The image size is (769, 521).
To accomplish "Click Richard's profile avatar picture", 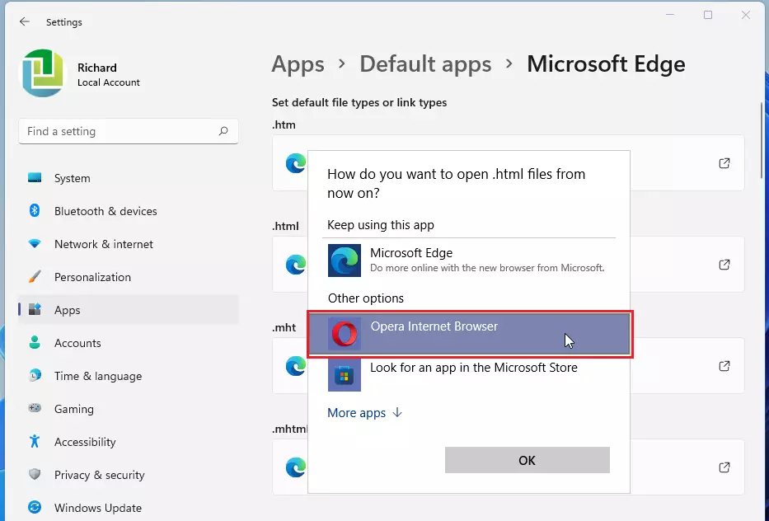I will [x=43, y=73].
